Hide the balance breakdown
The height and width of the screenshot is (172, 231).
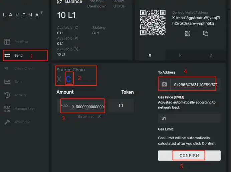click(97, 4)
